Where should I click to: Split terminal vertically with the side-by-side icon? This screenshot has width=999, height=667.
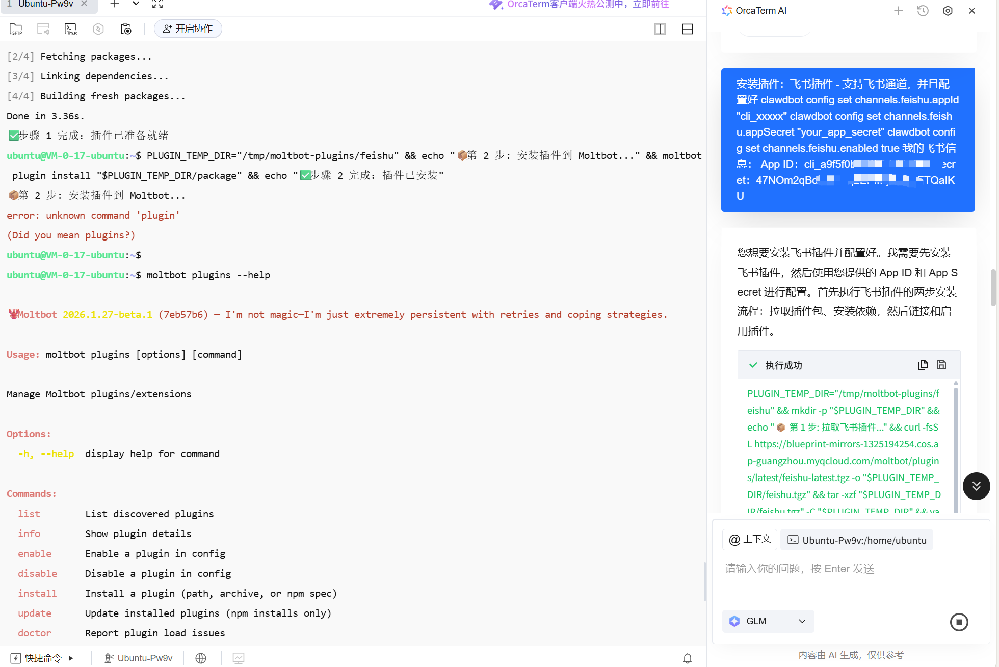click(x=660, y=29)
